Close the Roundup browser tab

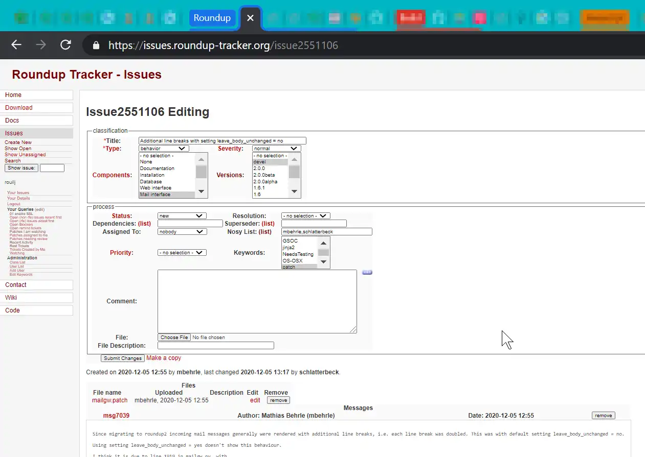pos(250,18)
